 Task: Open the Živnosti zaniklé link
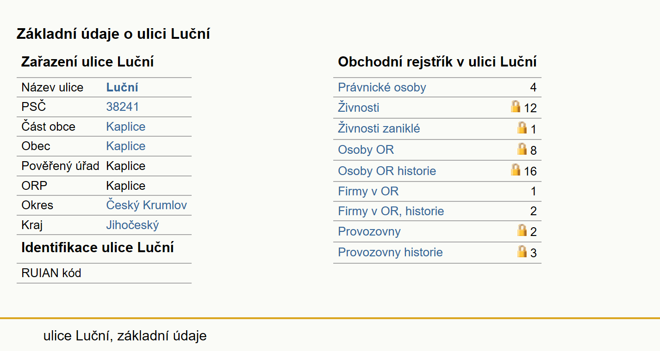click(x=379, y=128)
